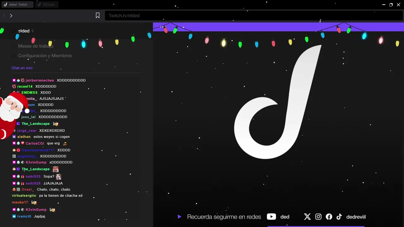Click message 'Jajdjaj'
The image size is (404, 227).
(x=40, y=216)
